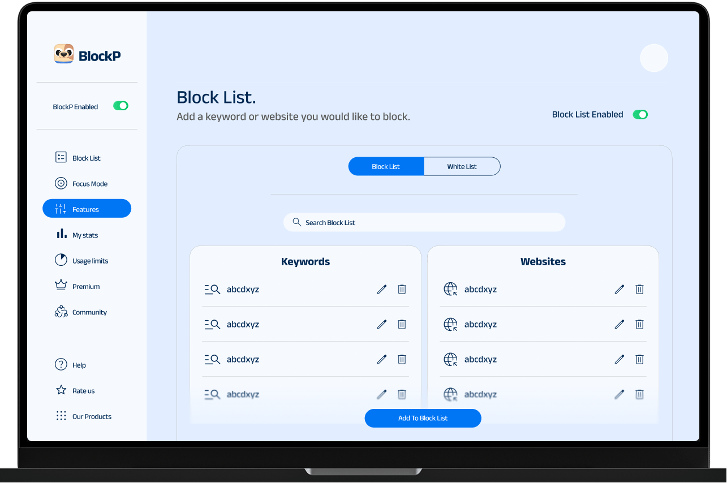Image resolution: width=727 pixels, height=483 pixels.
Task: Delete the second website entry
Action: (x=639, y=324)
